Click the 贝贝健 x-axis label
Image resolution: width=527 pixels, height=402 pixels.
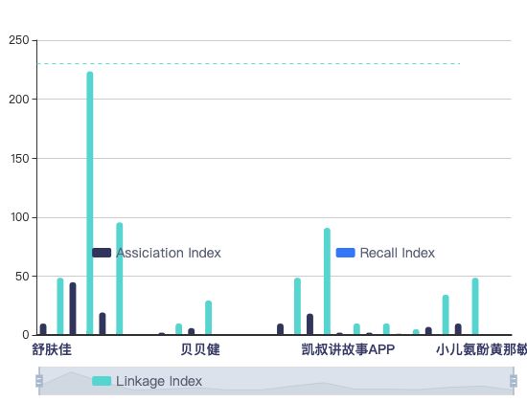(x=200, y=349)
